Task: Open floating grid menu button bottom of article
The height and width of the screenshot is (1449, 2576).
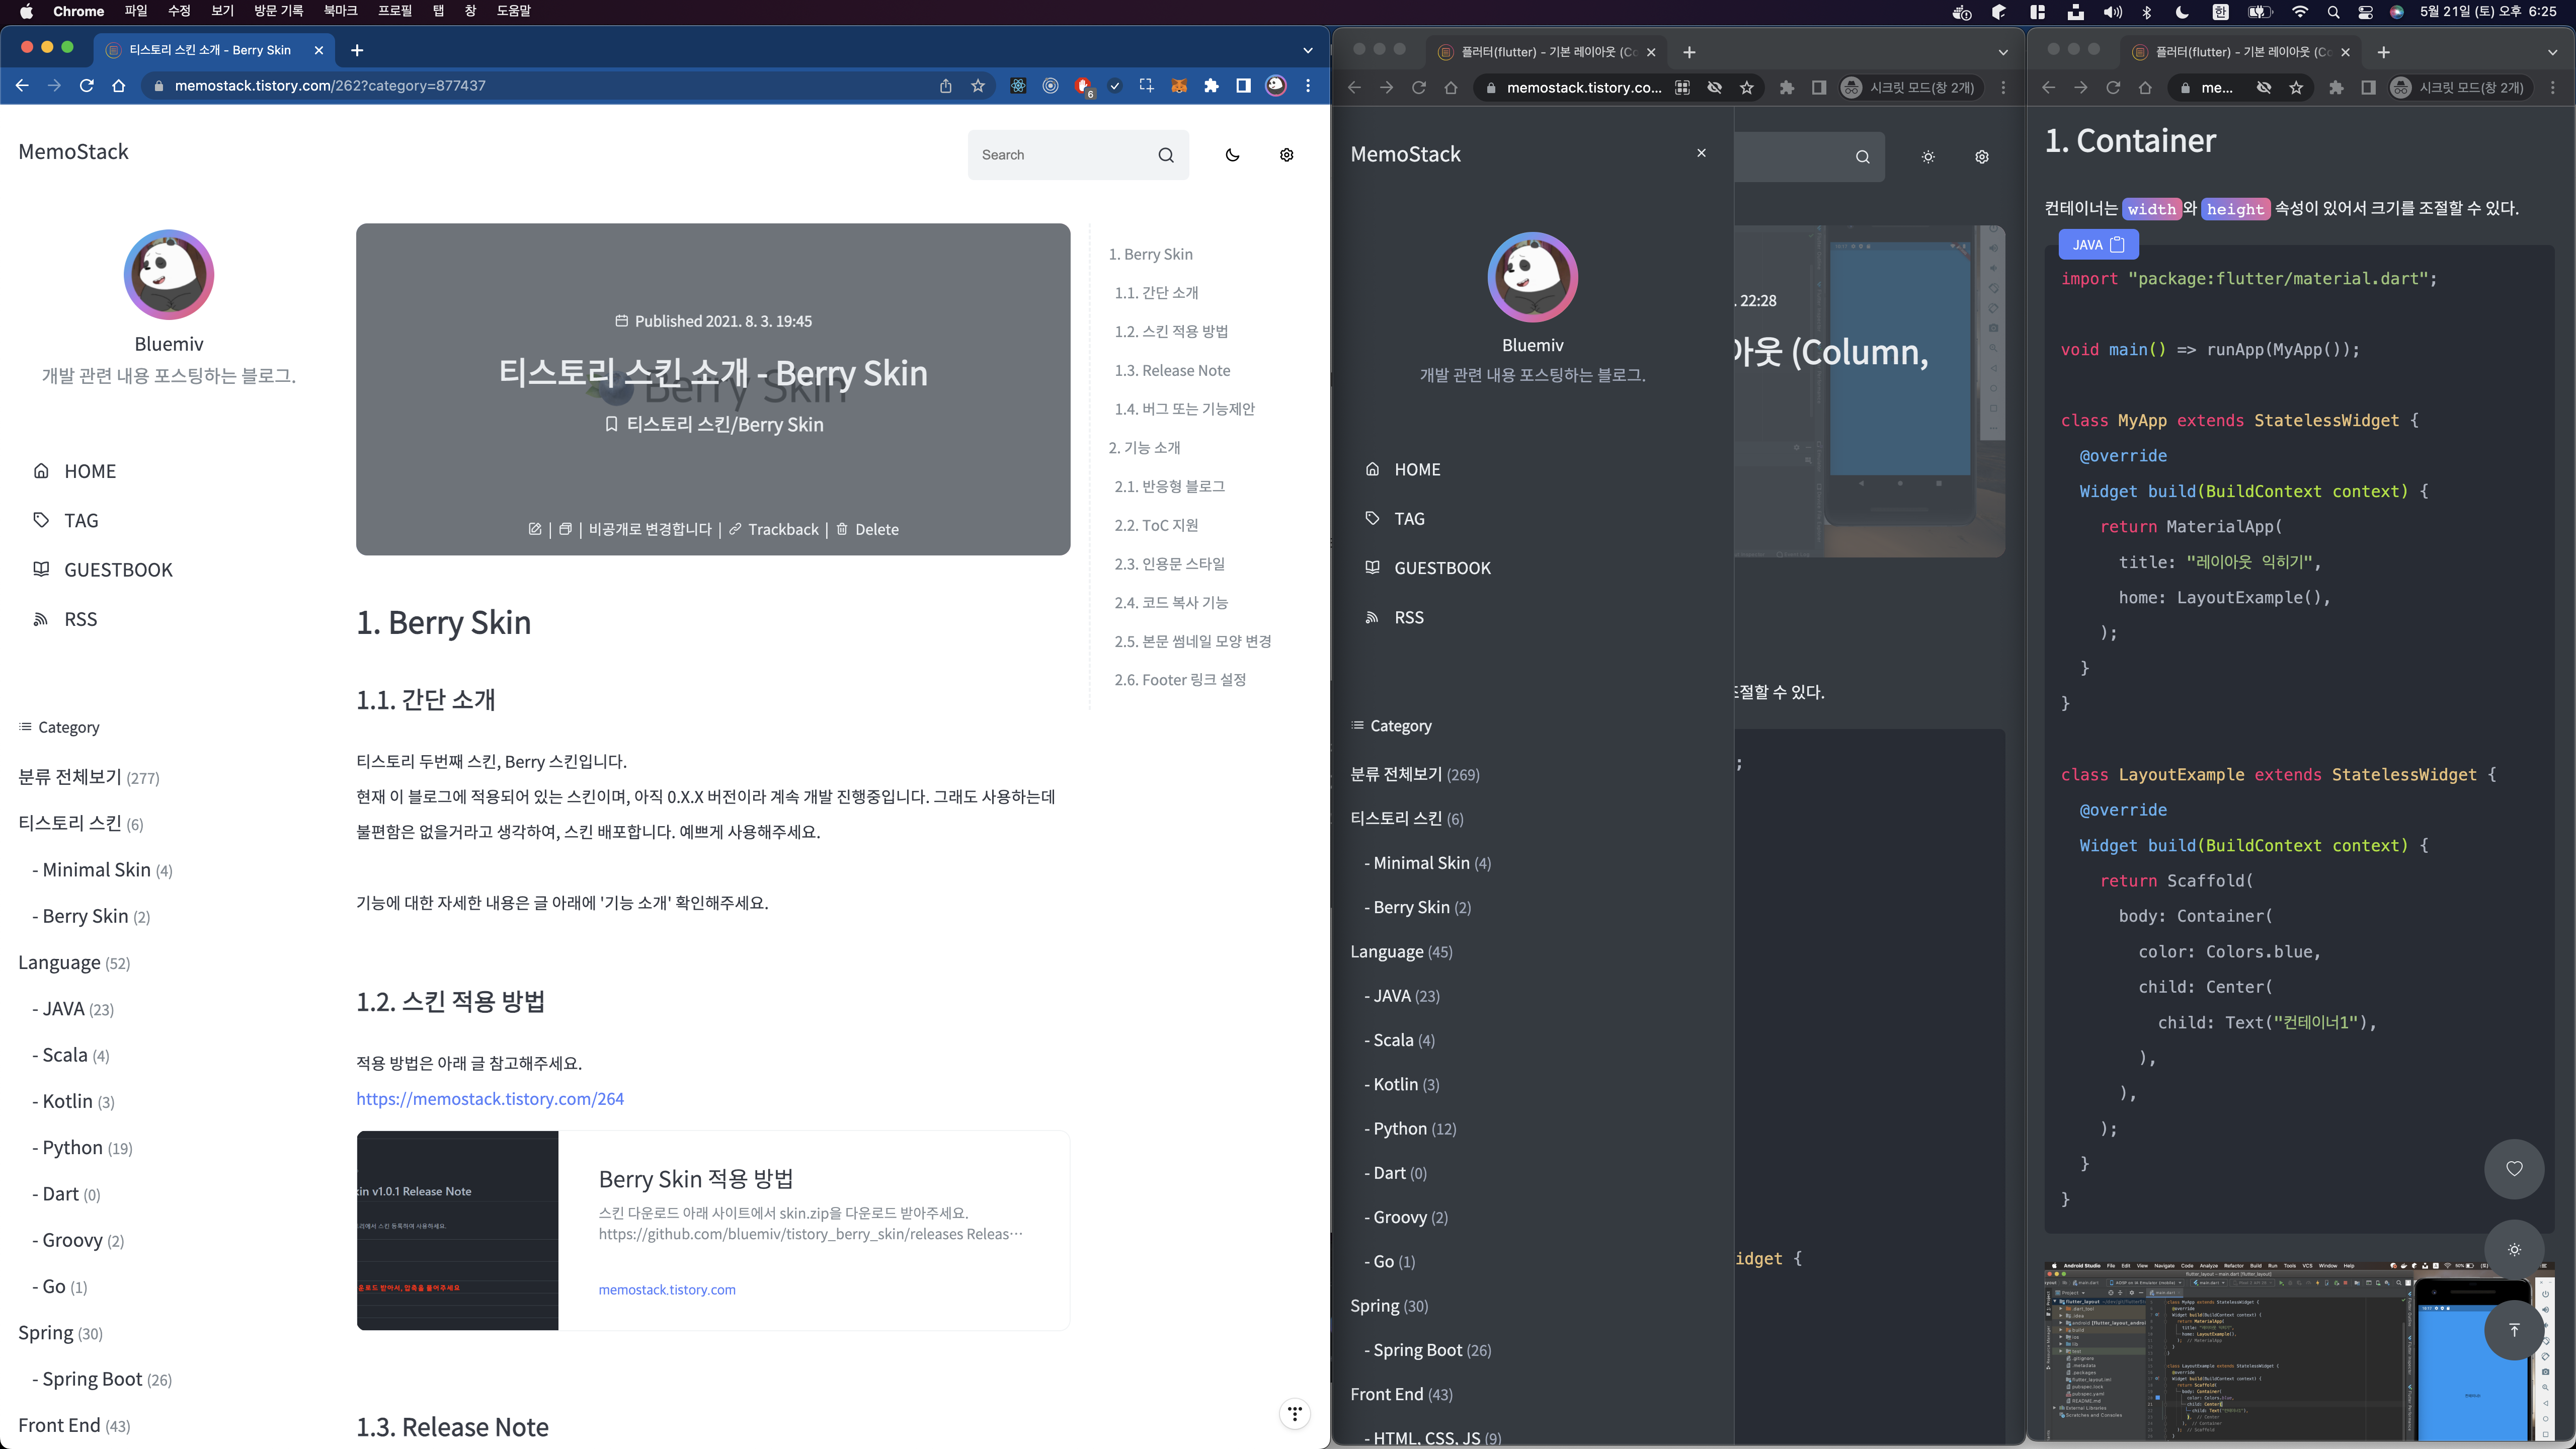Action: tap(1295, 1413)
